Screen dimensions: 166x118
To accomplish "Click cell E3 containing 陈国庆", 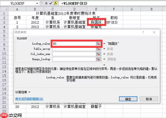I will 96,22.
